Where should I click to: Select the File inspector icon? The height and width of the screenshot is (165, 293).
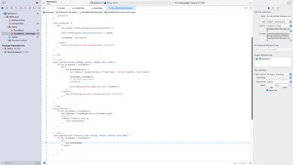(x=269, y=8)
